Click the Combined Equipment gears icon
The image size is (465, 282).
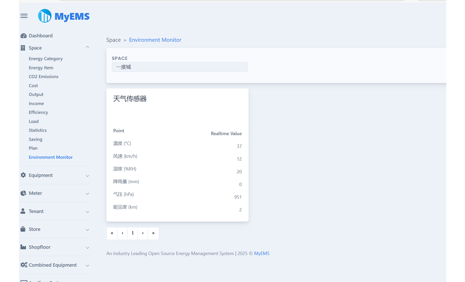[24, 265]
